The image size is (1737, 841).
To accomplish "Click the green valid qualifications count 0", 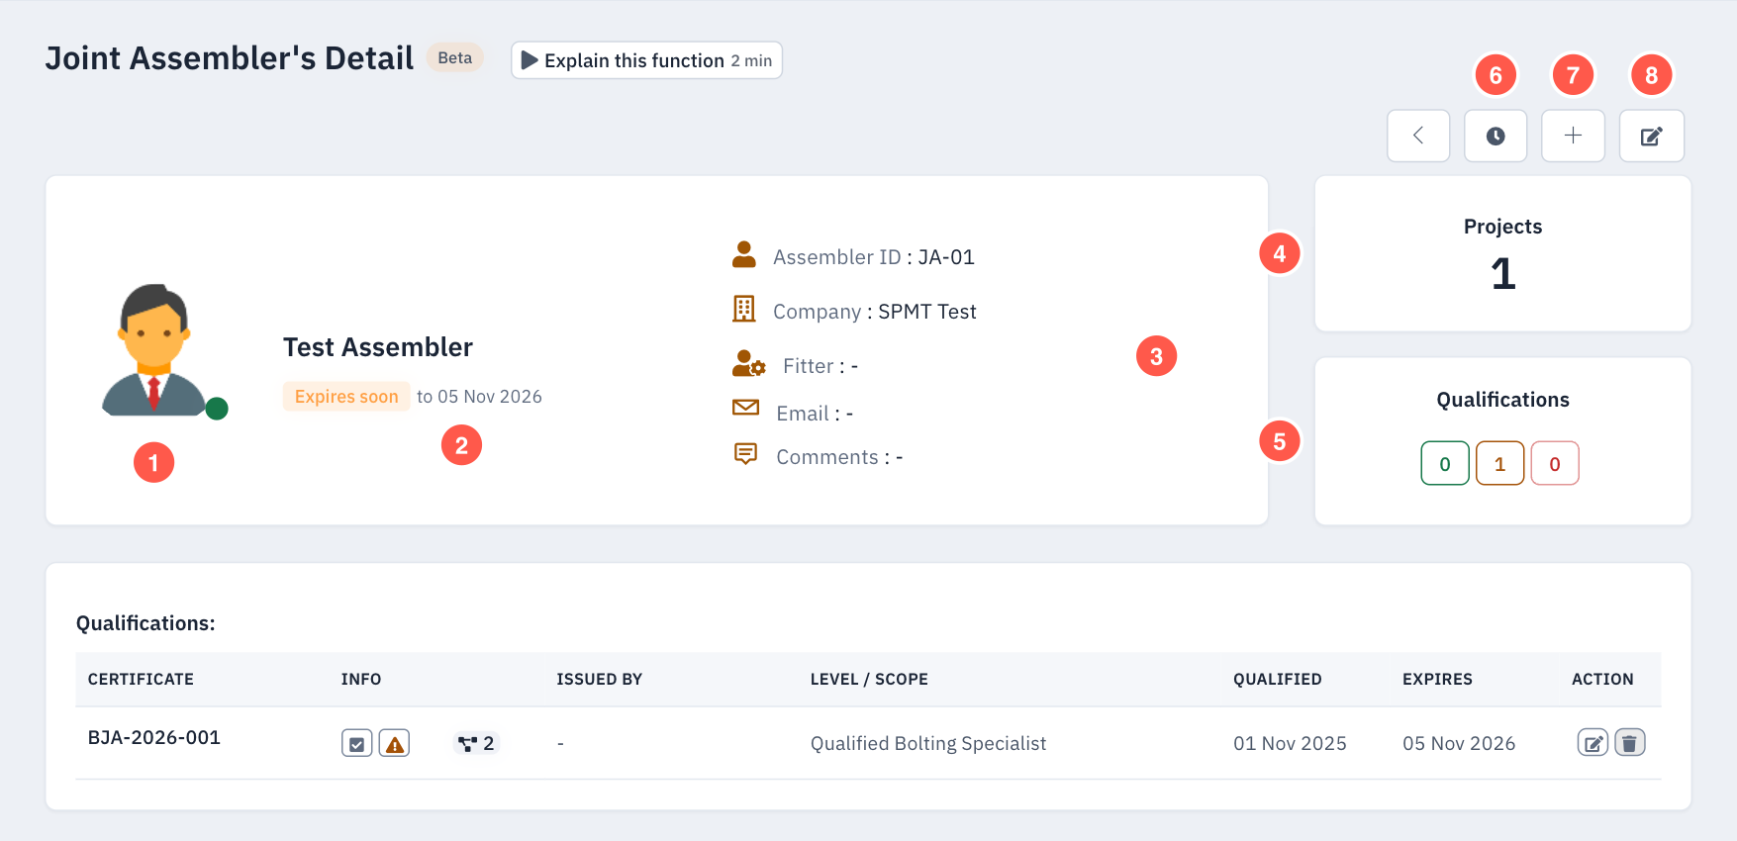I will (1445, 464).
